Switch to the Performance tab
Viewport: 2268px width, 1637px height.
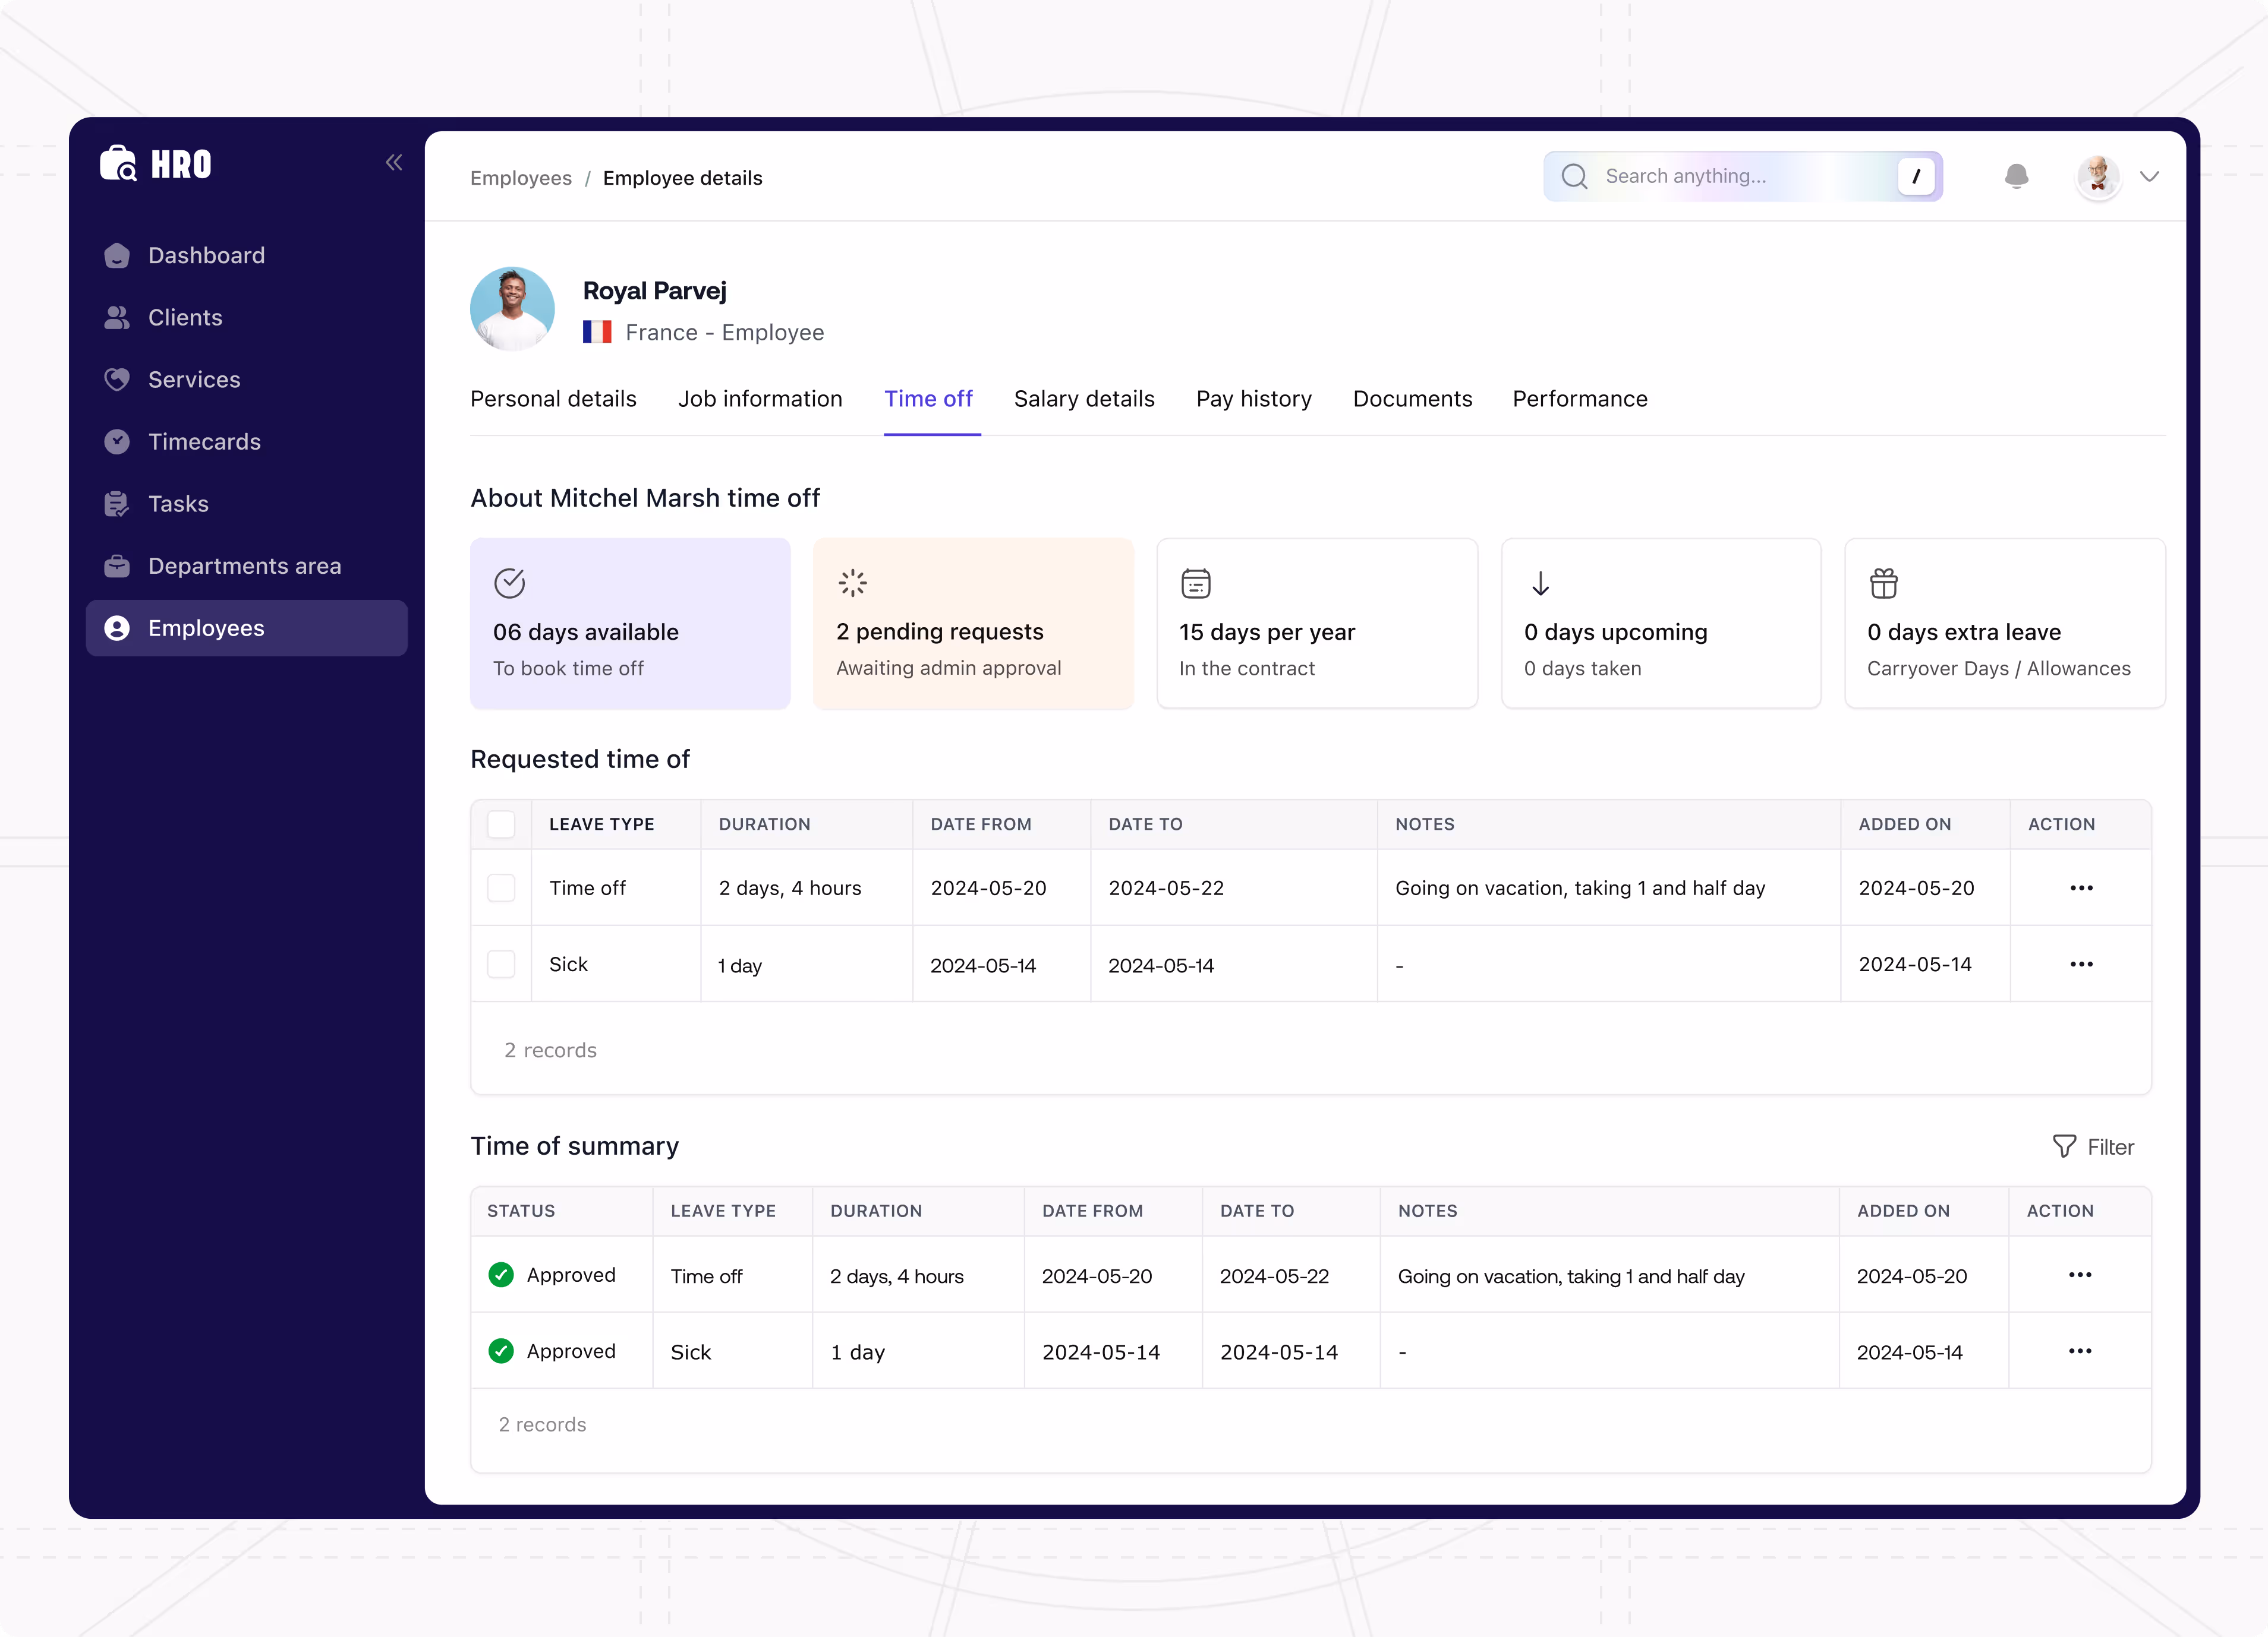coord(1579,399)
